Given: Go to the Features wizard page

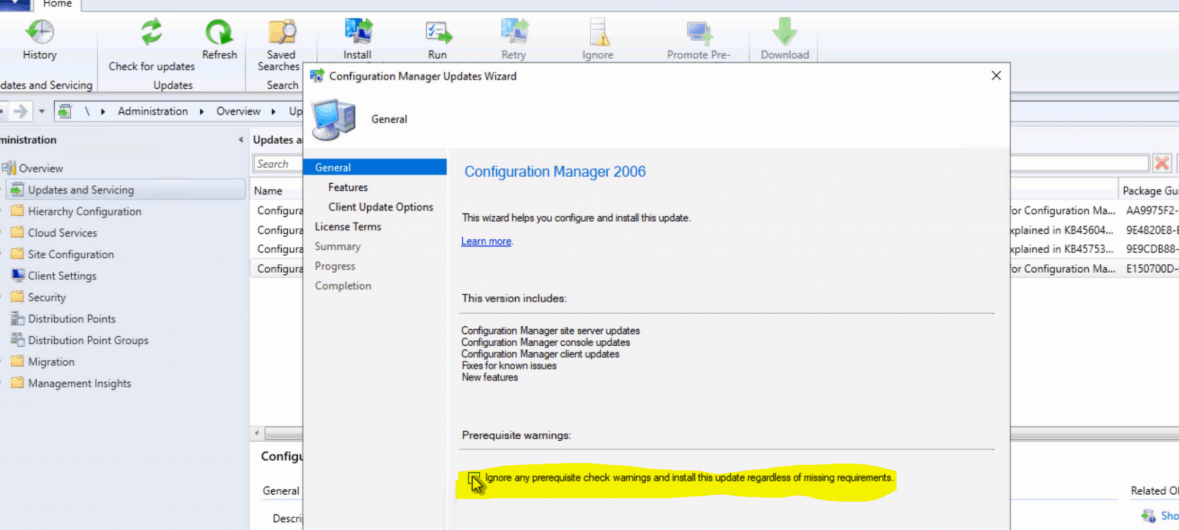Looking at the screenshot, I should click(x=348, y=187).
